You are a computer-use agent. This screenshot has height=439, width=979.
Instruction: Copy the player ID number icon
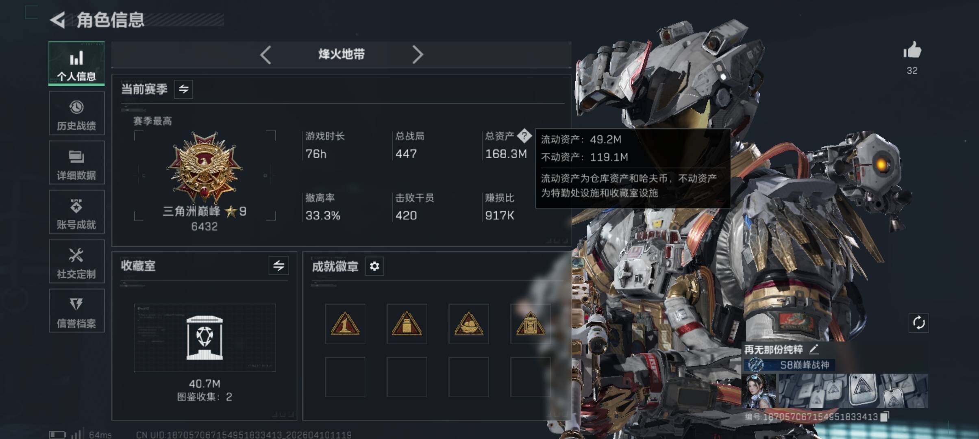pyautogui.click(x=884, y=417)
